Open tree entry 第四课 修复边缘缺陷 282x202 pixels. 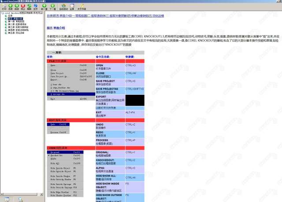18,30
